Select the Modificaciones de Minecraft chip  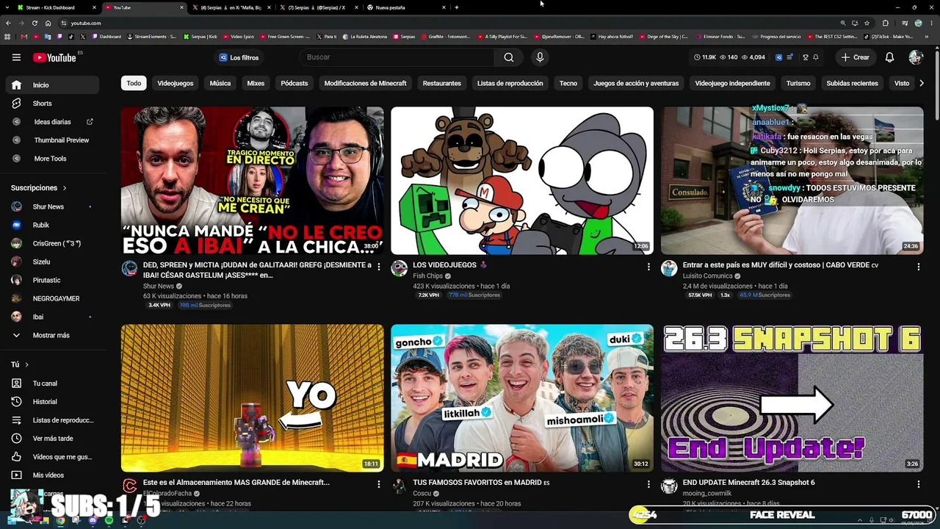(x=365, y=83)
